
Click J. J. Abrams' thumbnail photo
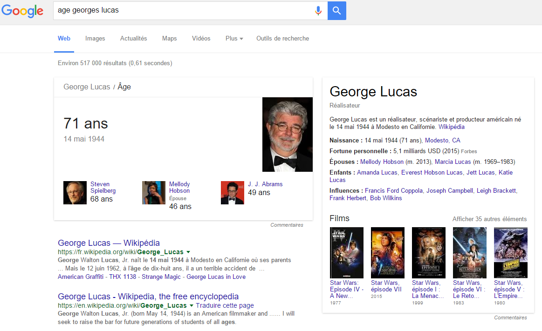coord(233,193)
